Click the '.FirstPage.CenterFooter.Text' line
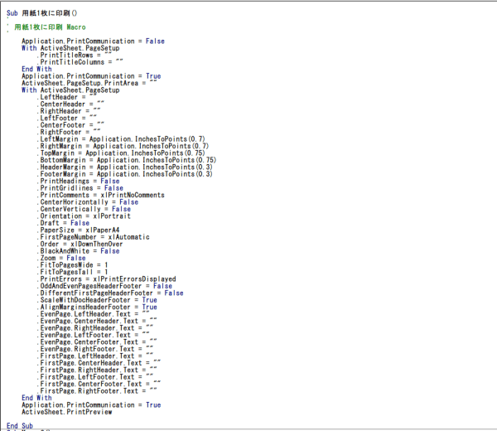The width and height of the screenshot is (497, 431). tap(99, 384)
